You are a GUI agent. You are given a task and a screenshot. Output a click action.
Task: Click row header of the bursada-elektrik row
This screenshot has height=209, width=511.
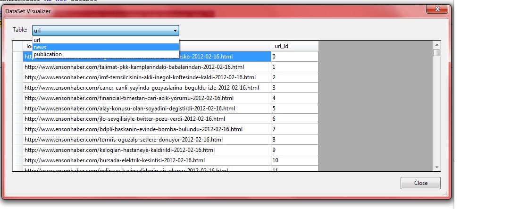click(17, 160)
